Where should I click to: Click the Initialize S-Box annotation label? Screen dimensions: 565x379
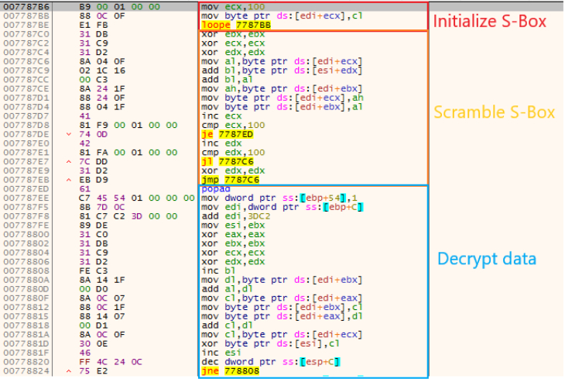pyautogui.click(x=489, y=21)
